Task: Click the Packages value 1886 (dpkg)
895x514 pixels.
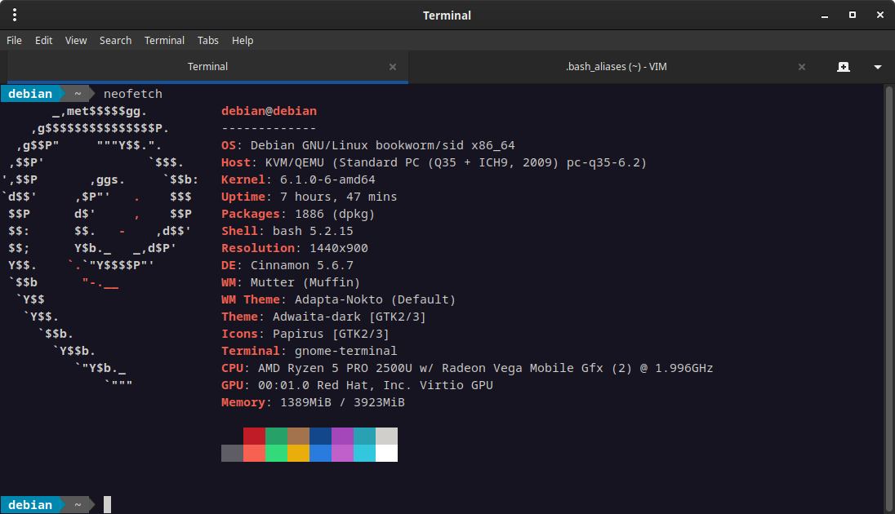Action: click(335, 214)
